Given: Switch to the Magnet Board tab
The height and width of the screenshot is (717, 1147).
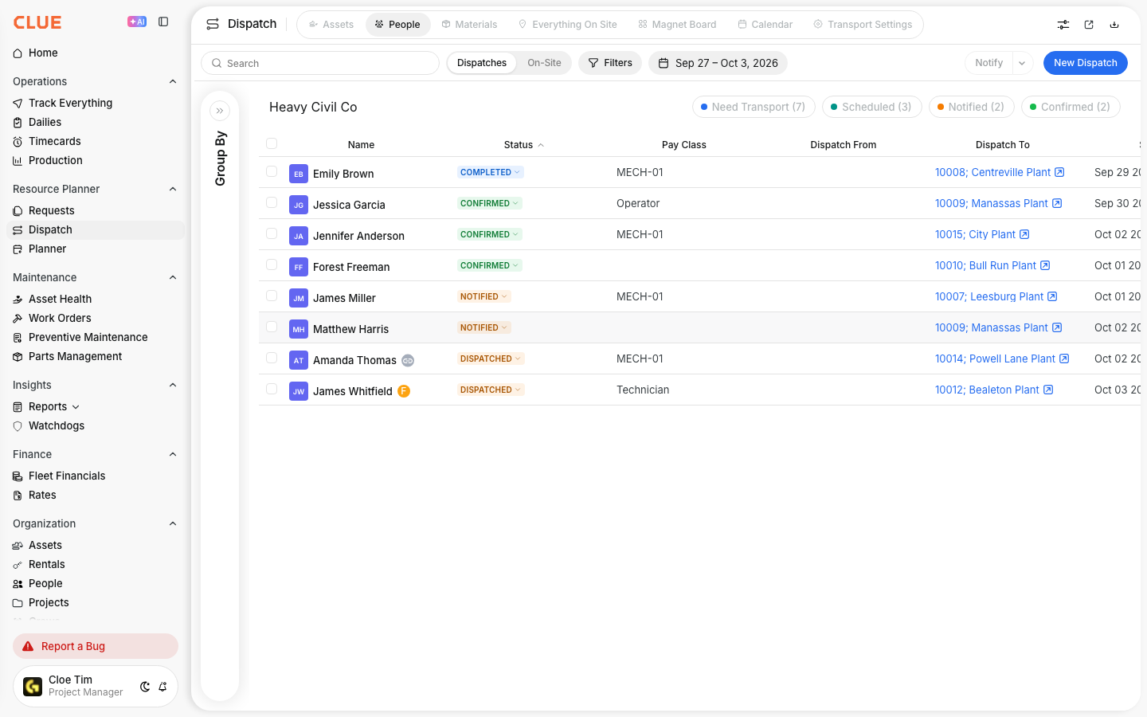Looking at the screenshot, I should coord(677,25).
